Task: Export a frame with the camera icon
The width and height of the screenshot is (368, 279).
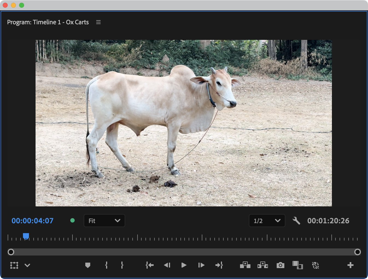Action: point(281,265)
